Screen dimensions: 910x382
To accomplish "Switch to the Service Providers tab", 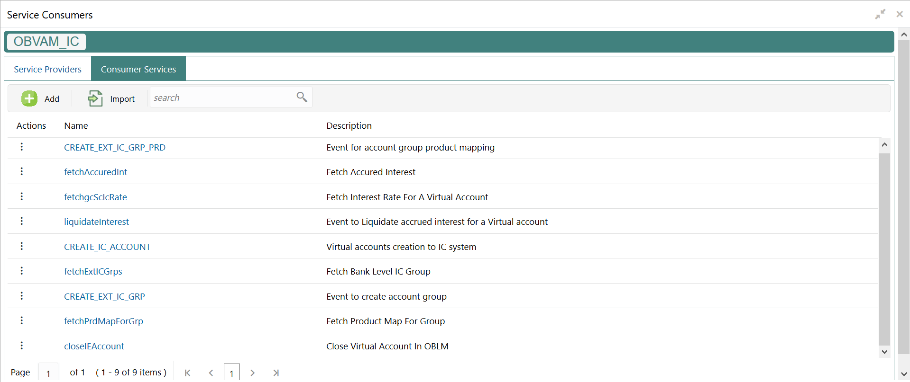I will coord(48,69).
